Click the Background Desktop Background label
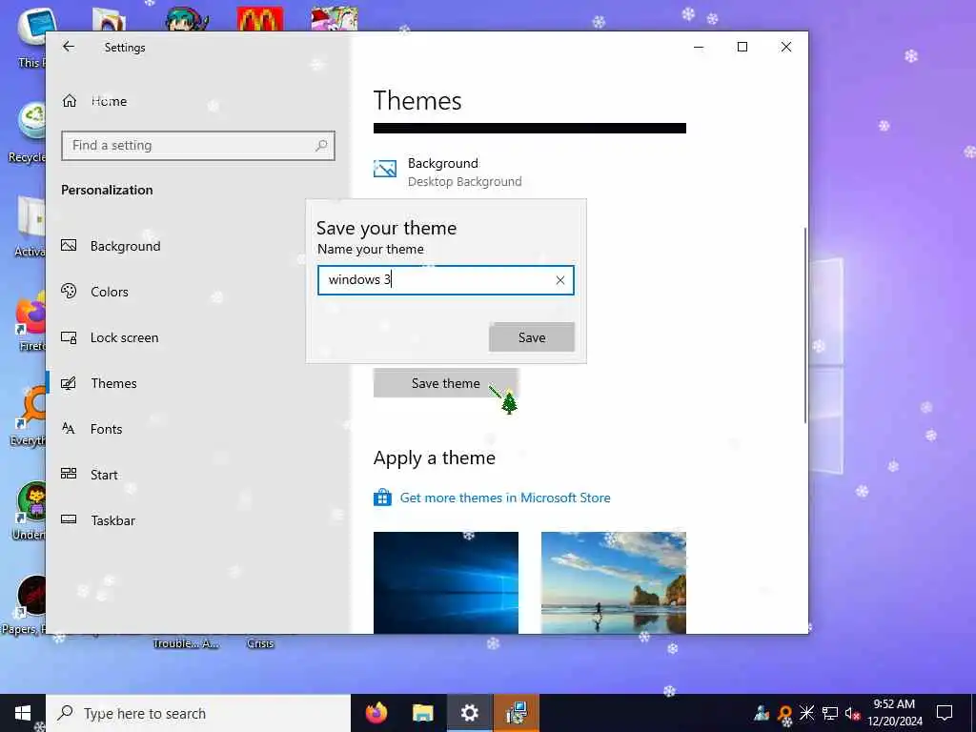This screenshot has height=732, width=976. (x=464, y=173)
